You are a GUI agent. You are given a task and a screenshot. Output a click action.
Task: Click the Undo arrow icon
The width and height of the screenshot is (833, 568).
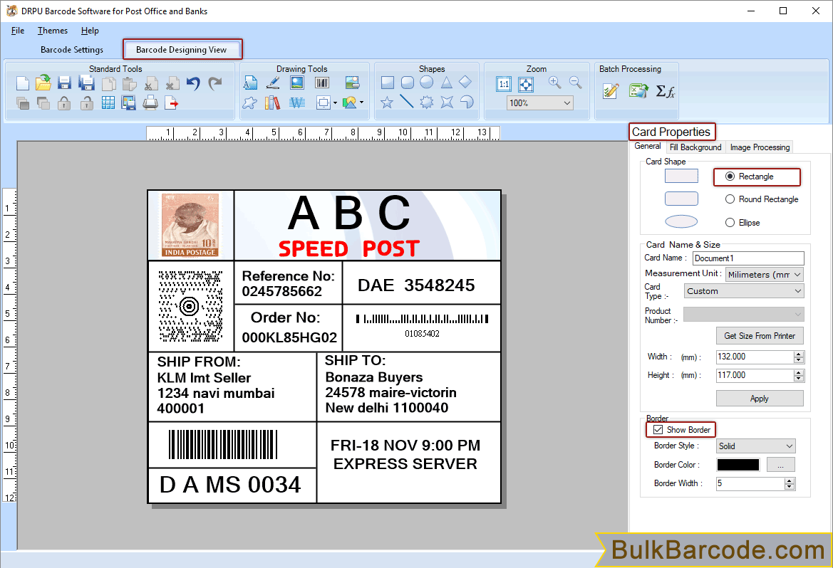click(x=193, y=83)
